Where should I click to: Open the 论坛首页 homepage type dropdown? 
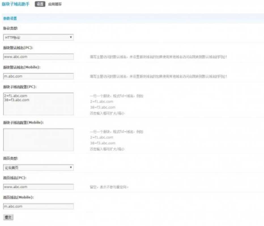39,168
